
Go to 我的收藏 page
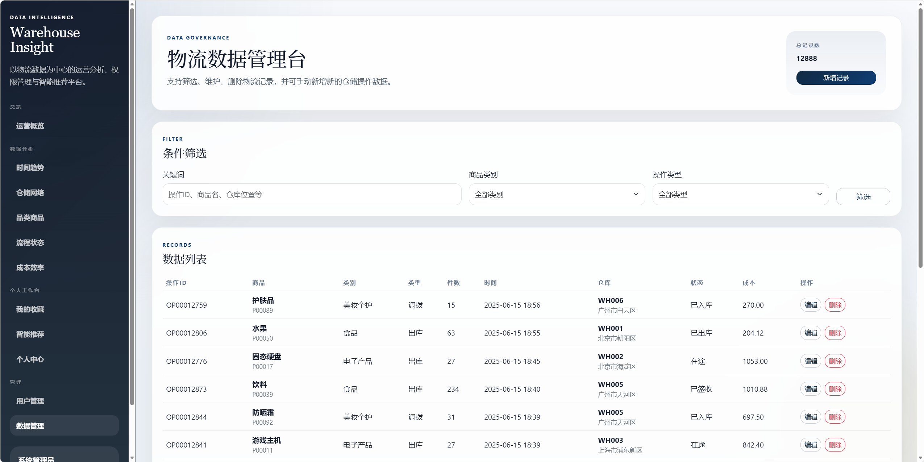point(30,309)
